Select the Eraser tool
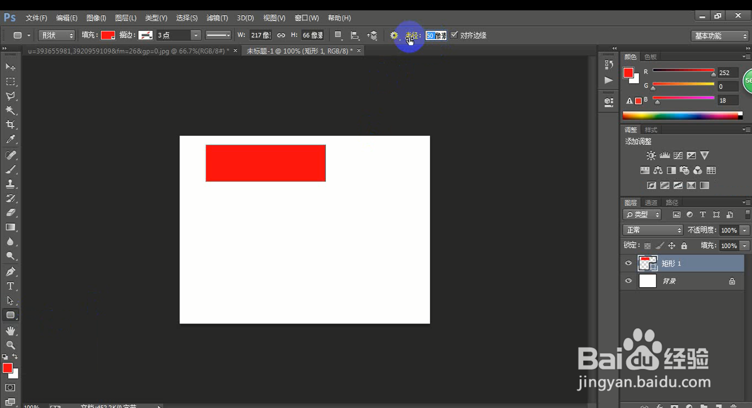752x408 pixels. click(x=10, y=212)
